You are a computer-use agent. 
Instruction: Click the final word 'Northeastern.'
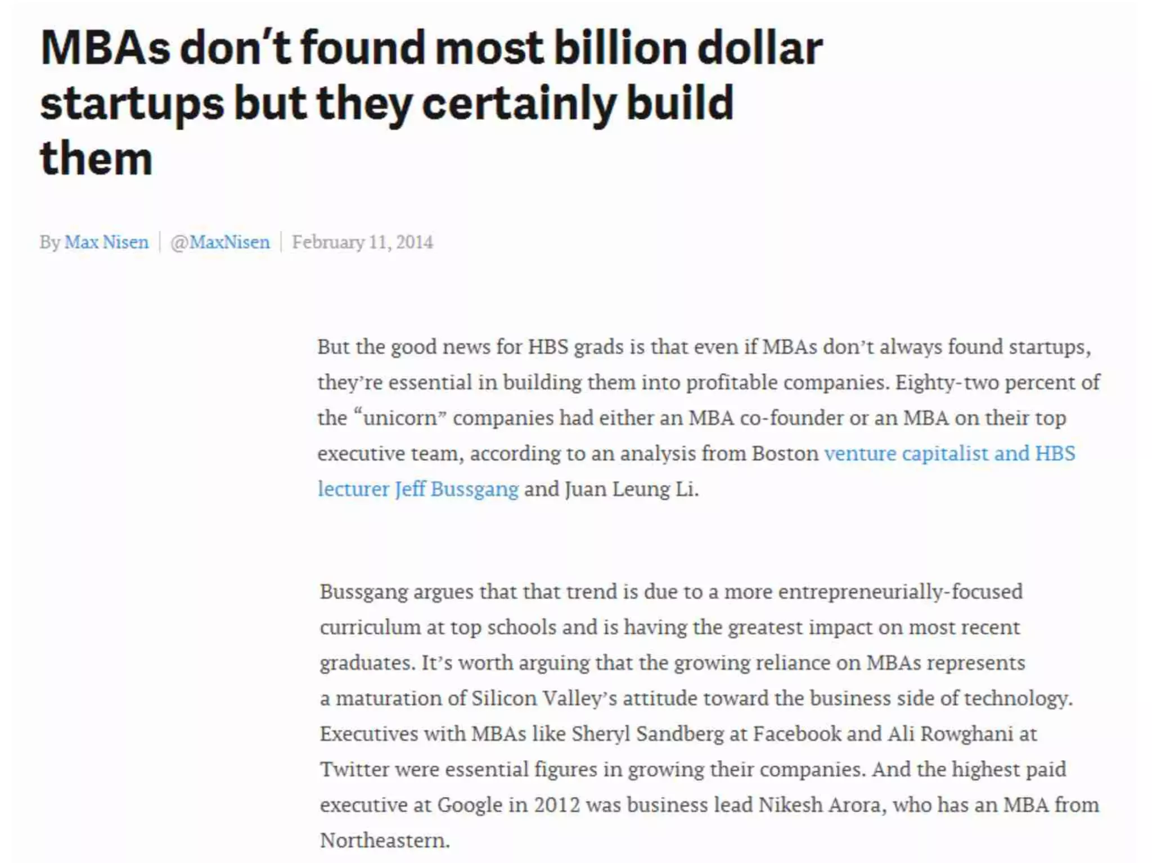coord(385,841)
